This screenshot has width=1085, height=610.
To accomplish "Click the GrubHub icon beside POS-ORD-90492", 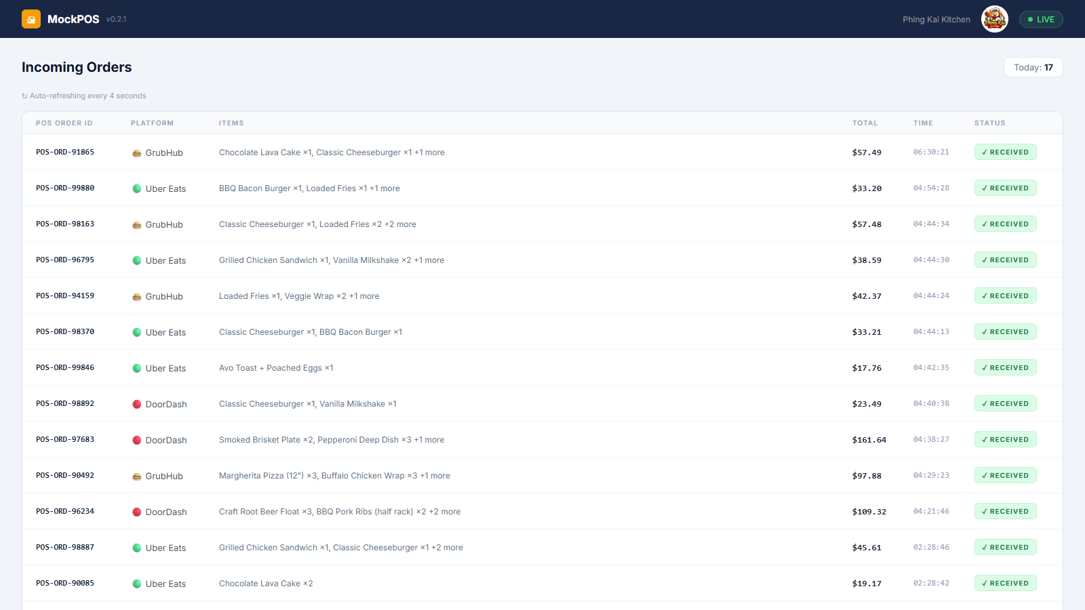I will 136,476.
